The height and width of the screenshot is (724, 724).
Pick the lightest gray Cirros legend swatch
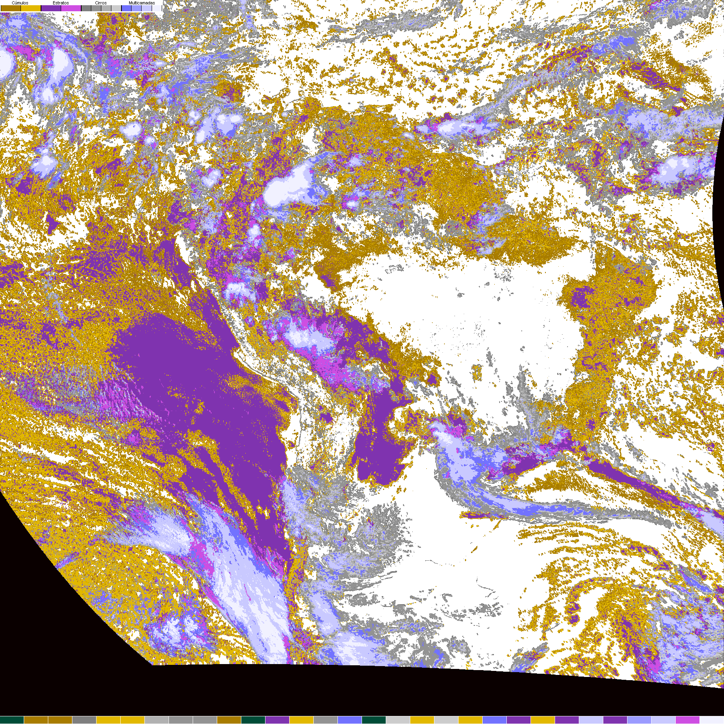(x=116, y=8)
